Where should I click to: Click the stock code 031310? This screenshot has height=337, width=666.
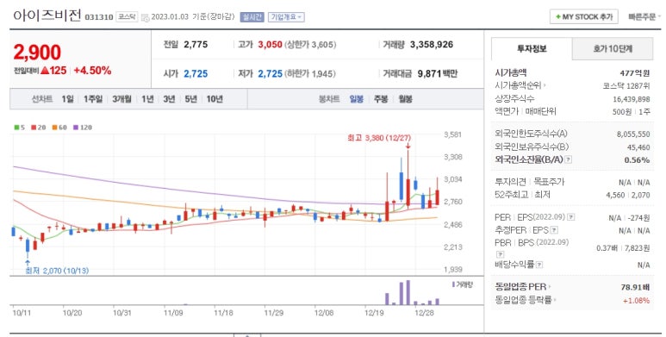tap(99, 17)
